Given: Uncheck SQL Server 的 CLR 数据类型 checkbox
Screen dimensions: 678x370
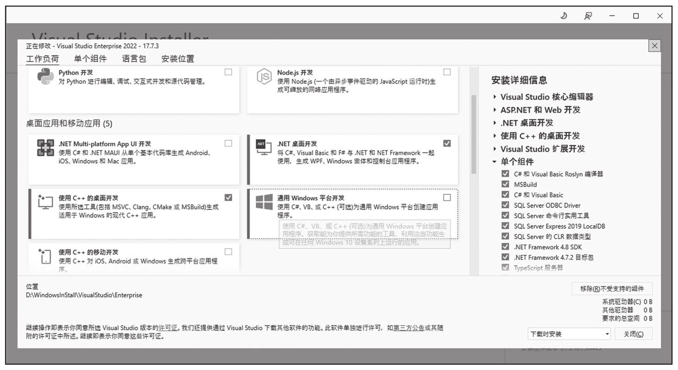Looking at the screenshot, I should [505, 236].
